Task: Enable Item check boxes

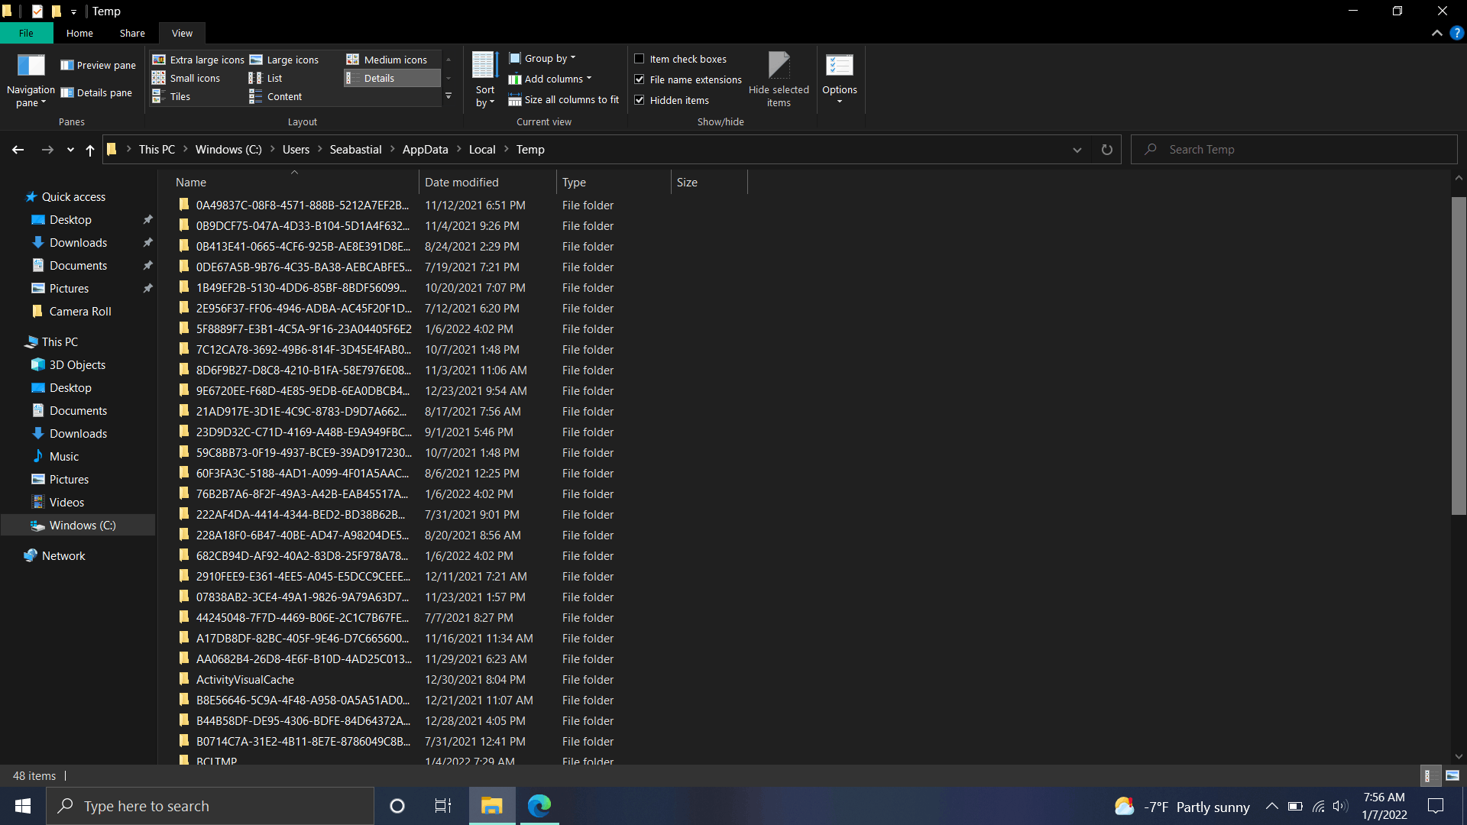Action: 640,59
